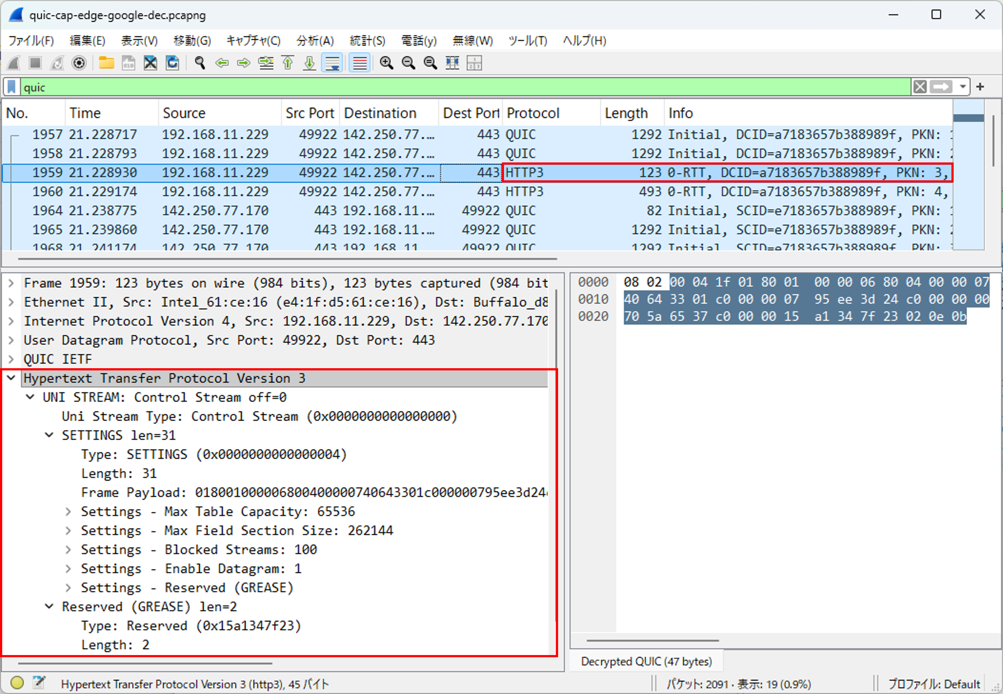
Task: Sort by the Protocol column header
Action: click(551, 113)
